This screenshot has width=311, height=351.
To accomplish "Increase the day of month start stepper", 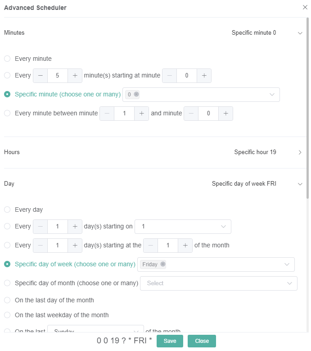I will (185, 246).
